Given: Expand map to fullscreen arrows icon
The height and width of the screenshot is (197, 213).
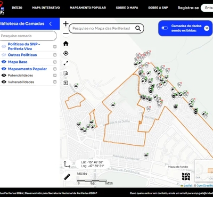Looking at the screenshot, I should 66,63.
